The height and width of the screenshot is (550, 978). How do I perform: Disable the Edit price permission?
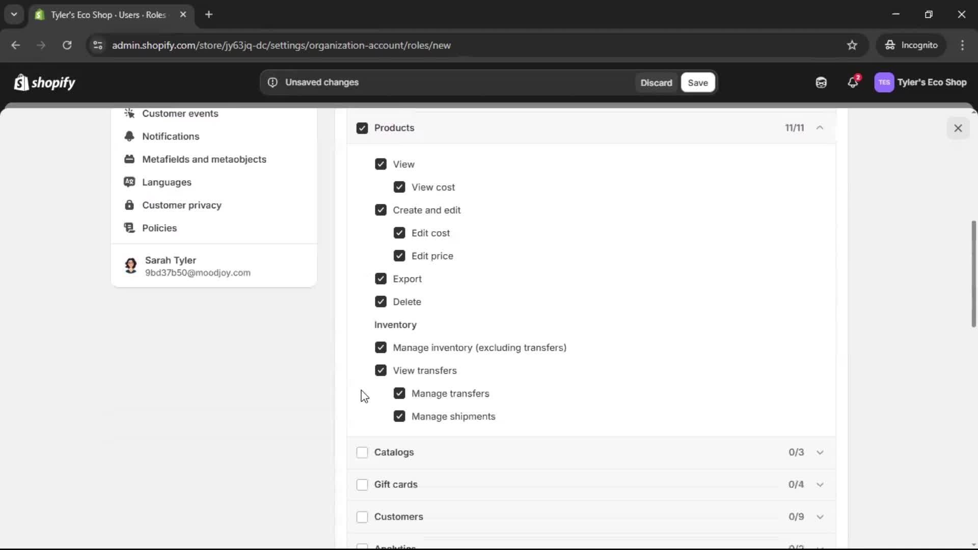pyautogui.click(x=399, y=256)
